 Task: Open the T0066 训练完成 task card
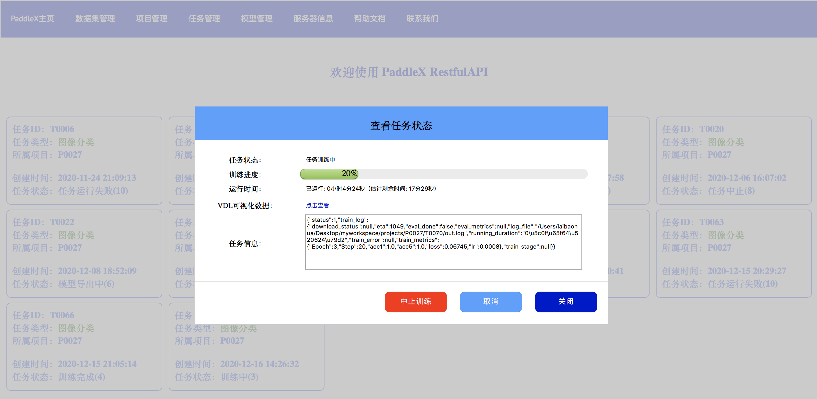[84, 346]
